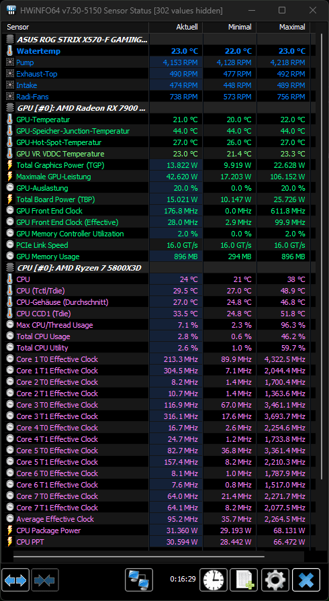Click the clock reset timer icon

(214, 580)
